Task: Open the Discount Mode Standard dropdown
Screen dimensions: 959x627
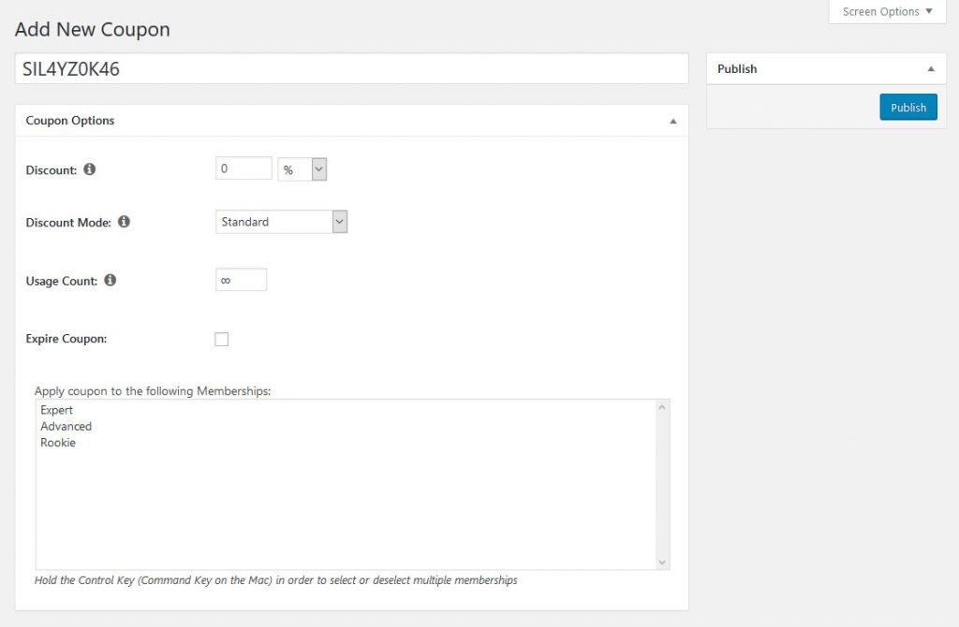Action: [x=281, y=222]
